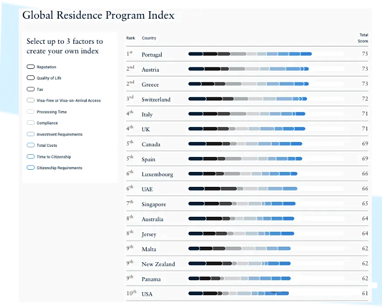Open the Australia row
Screen dimensions: 382x307
247,219
